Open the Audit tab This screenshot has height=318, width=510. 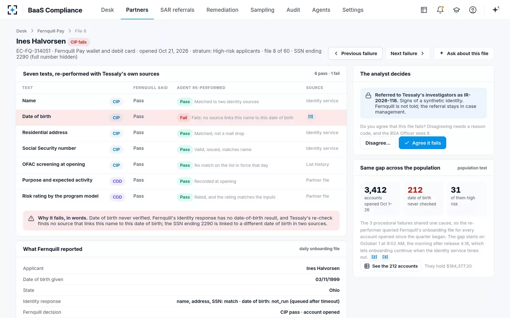[293, 10]
